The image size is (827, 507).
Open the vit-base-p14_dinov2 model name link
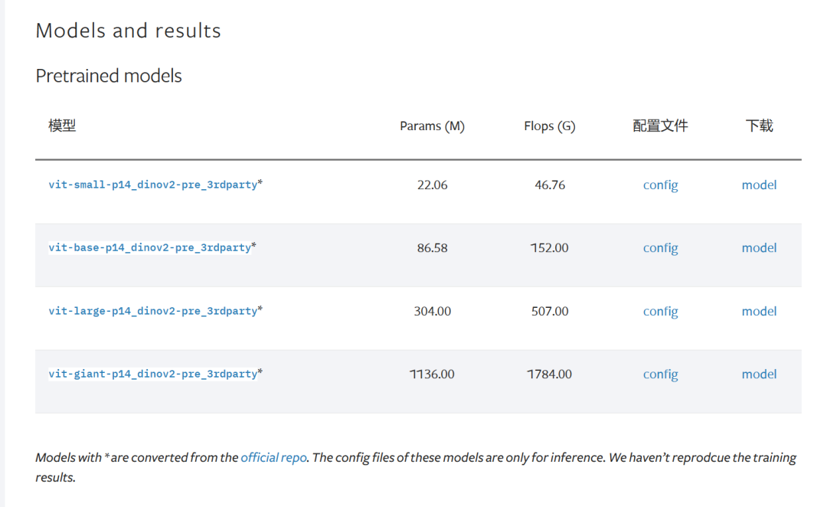point(149,247)
